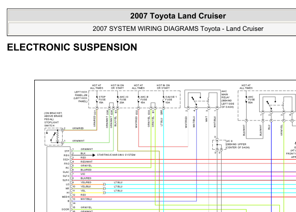Click 'GRN/RED' label beside stoplight switch
This screenshot has height=212, width=296.
click(x=78, y=128)
